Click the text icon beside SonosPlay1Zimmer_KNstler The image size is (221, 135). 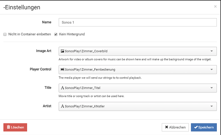(x=62, y=106)
